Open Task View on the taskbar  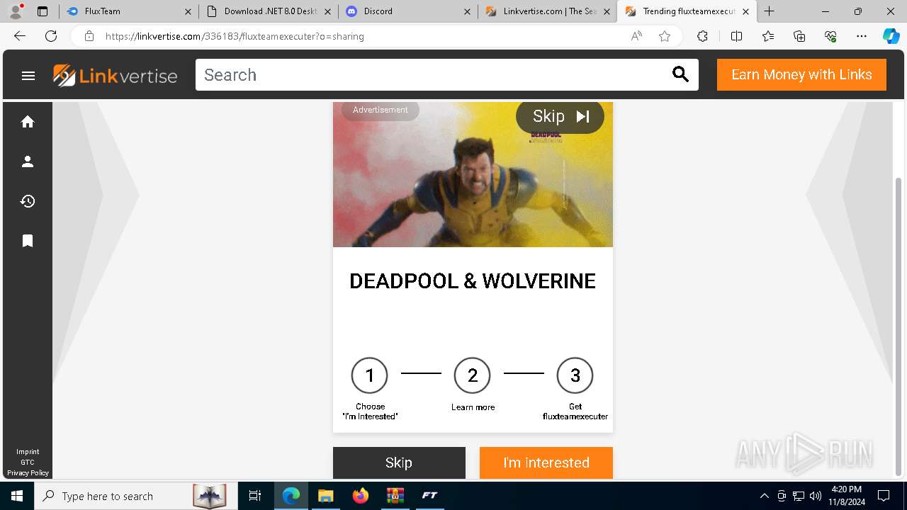[255, 496]
